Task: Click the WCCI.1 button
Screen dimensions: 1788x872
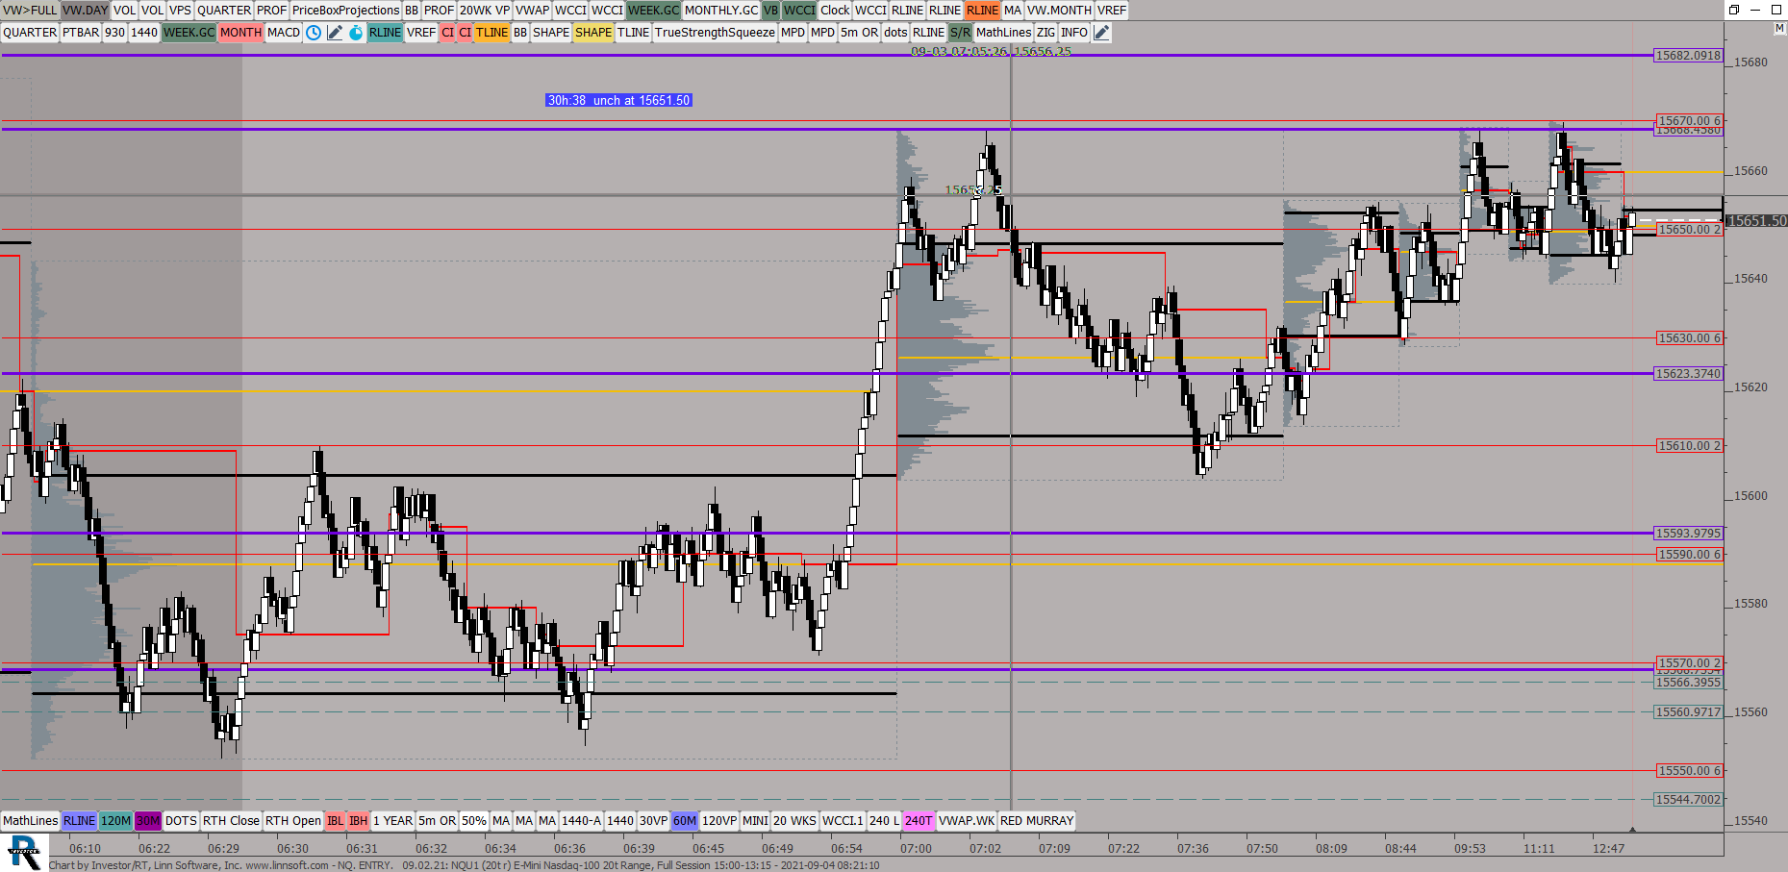Action: [843, 821]
